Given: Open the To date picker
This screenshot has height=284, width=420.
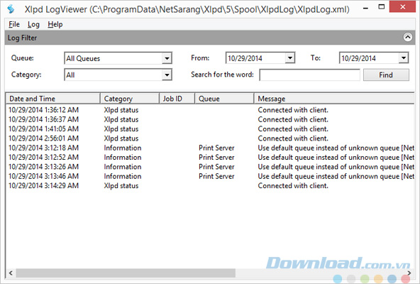Looking at the screenshot, I should click(404, 58).
